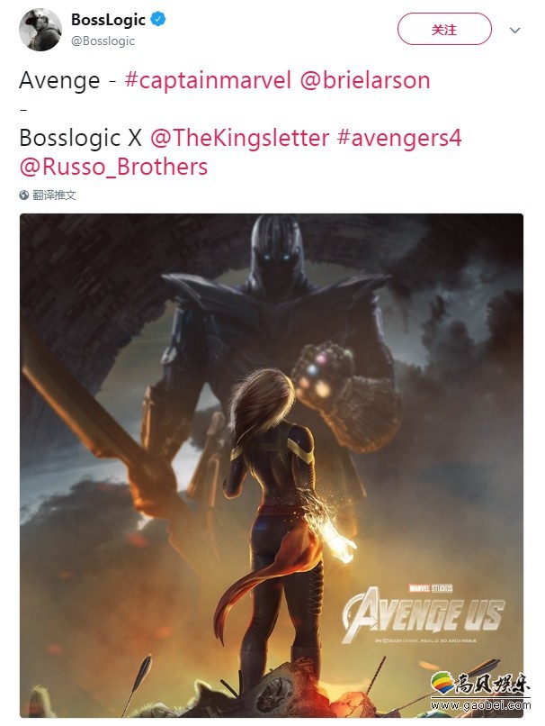Open the BossLogic display name

[x=108, y=20]
